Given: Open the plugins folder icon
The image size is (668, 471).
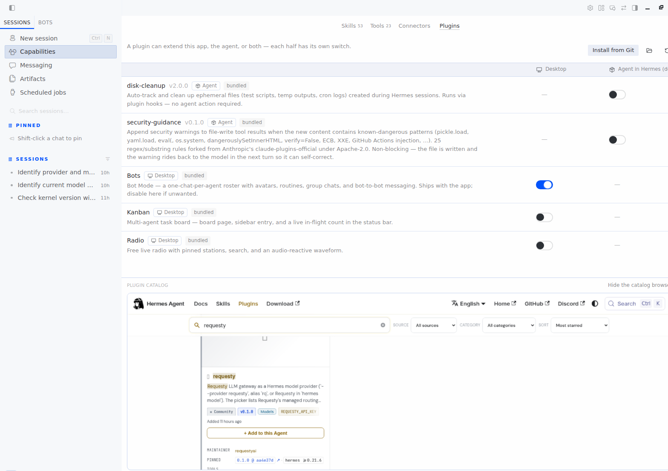Looking at the screenshot, I should [x=649, y=50].
